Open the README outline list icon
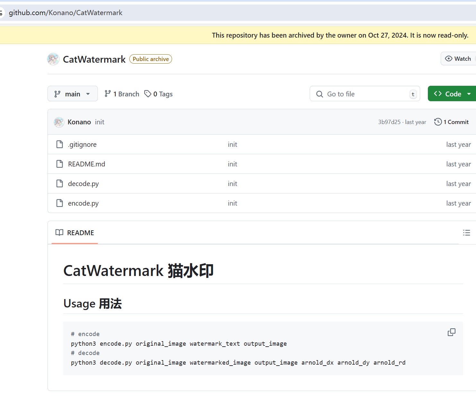The width and height of the screenshot is (476, 408). click(467, 233)
